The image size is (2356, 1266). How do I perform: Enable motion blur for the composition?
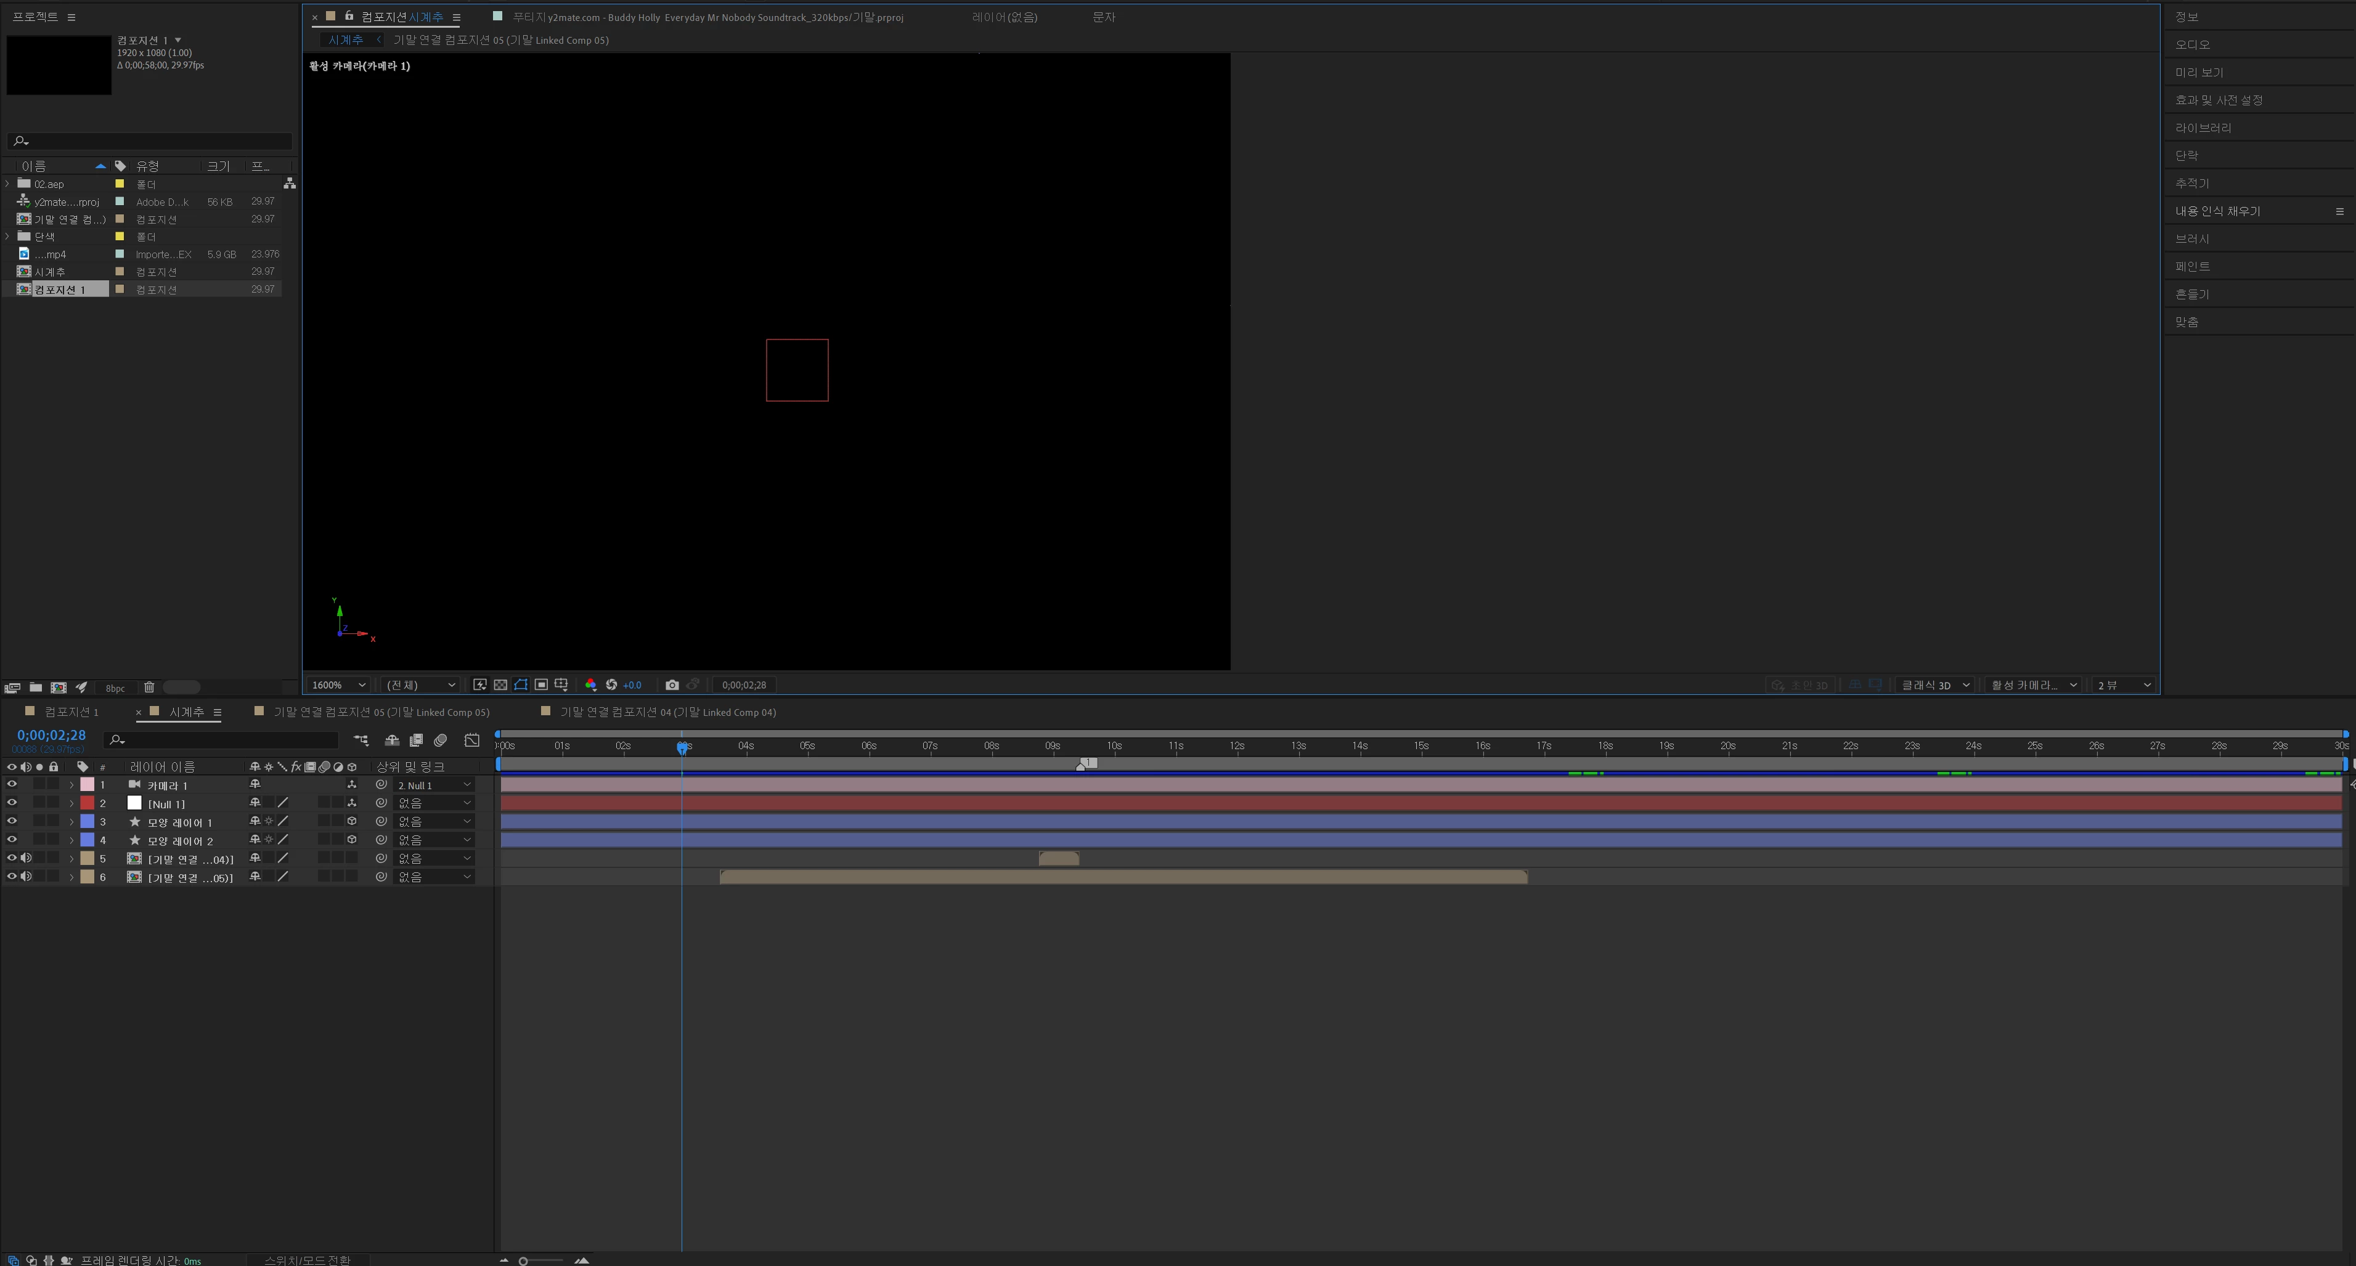440,739
